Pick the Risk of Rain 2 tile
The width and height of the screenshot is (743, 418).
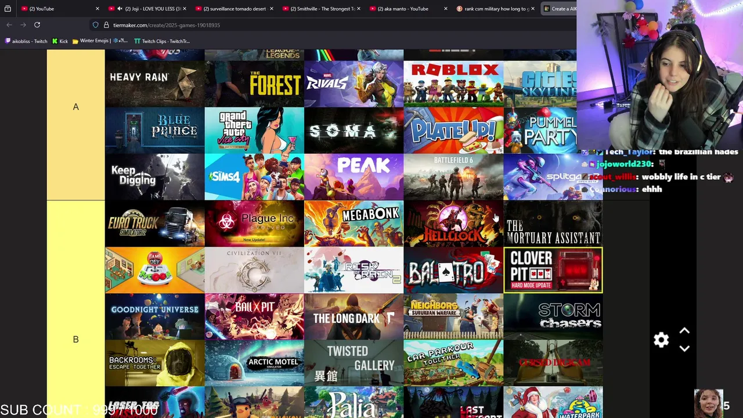pyautogui.click(x=354, y=270)
